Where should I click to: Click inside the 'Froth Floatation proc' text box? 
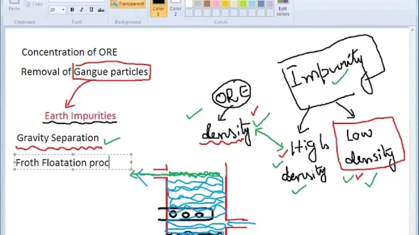tap(73, 162)
